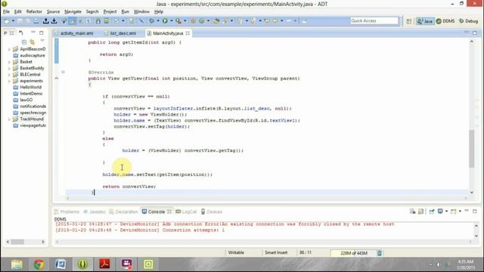
Task: Minimize the Package Explorer view
Action: [33, 32]
